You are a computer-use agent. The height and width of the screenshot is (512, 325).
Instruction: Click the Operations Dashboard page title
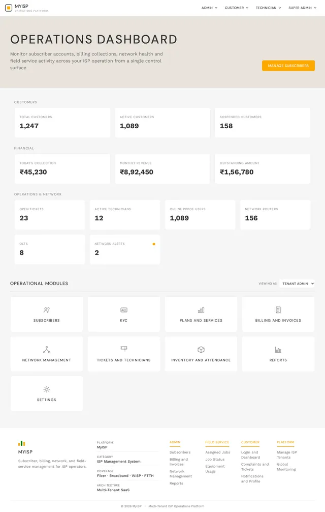coord(94,40)
